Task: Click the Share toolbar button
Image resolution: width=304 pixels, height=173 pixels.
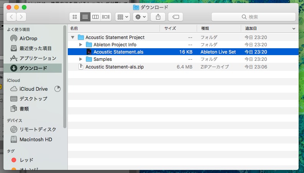Action: 158,17
